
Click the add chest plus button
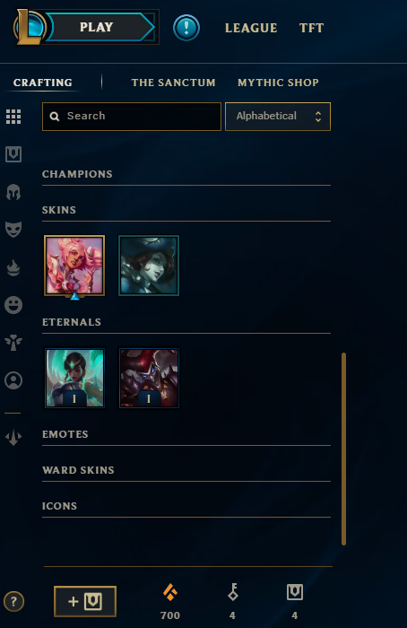(x=85, y=601)
